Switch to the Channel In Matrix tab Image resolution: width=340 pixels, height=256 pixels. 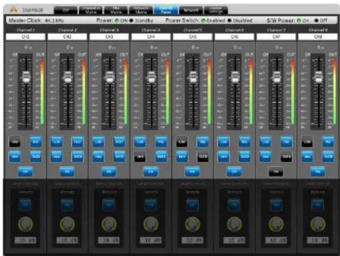click(x=91, y=10)
